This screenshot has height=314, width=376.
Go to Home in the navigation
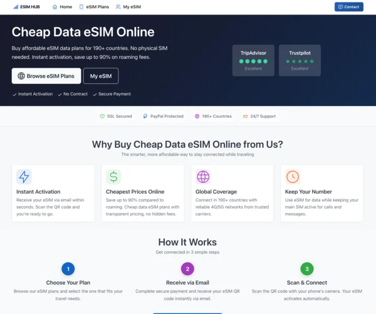(x=62, y=7)
